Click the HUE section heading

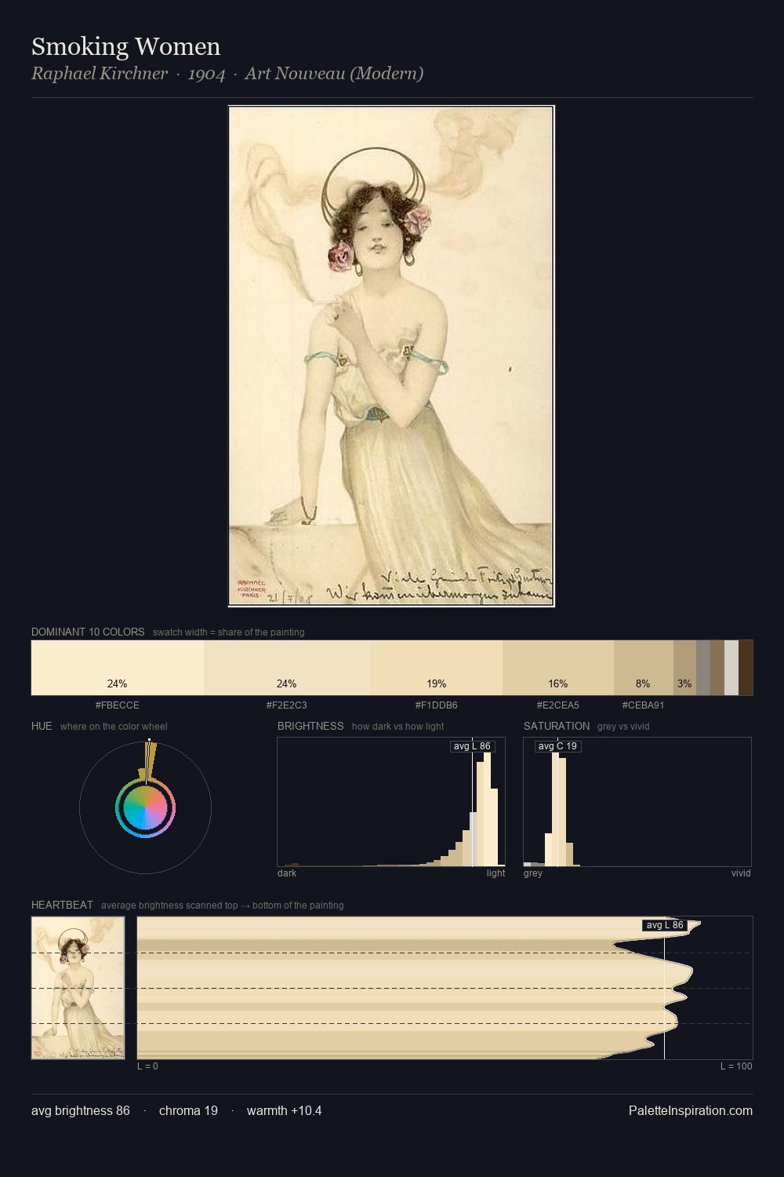click(x=42, y=726)
